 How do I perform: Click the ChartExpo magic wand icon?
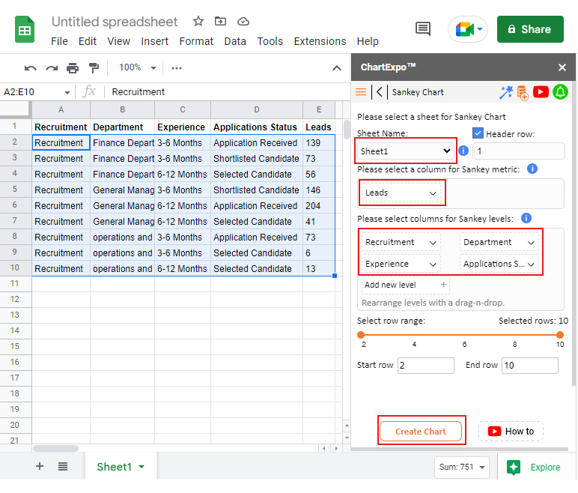point(506,92)
